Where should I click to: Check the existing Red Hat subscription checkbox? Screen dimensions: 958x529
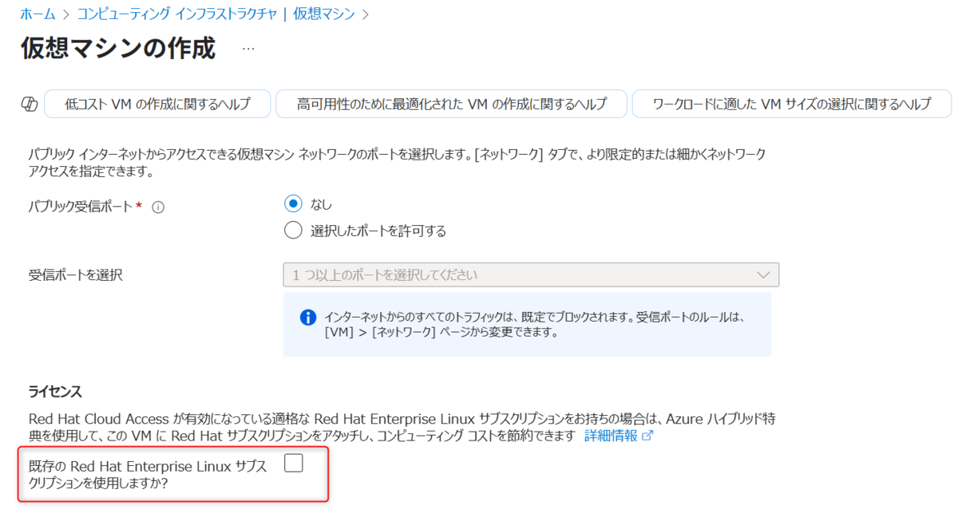click(x=294, y=463)
